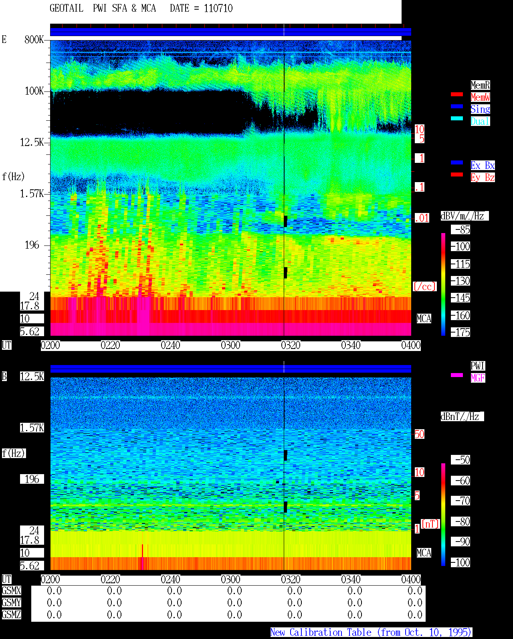Click the GSMY row label
The width and height of the screenshot is (513, 639).
pyautogui.click(x=11, y=602)
